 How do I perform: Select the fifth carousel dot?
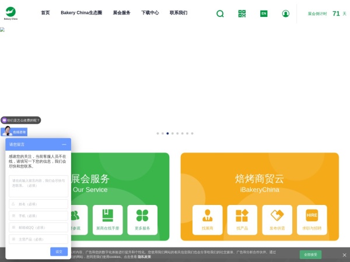(x=177, y=133)
